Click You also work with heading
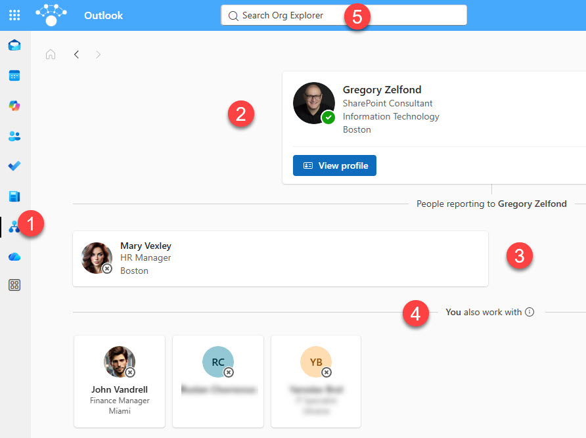586x438 pixels. pos(484,312)
